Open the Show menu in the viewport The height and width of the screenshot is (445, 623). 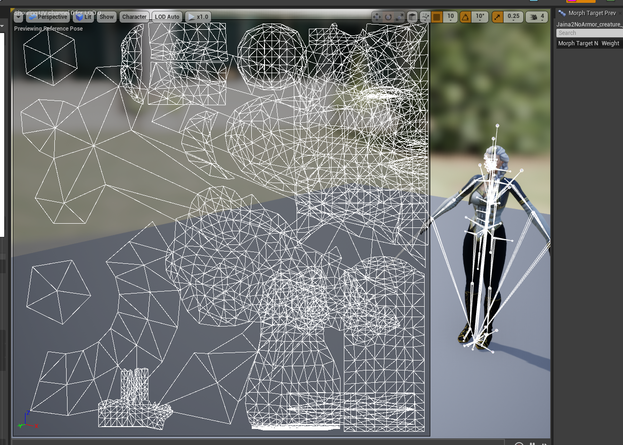(x=107, y=17)
